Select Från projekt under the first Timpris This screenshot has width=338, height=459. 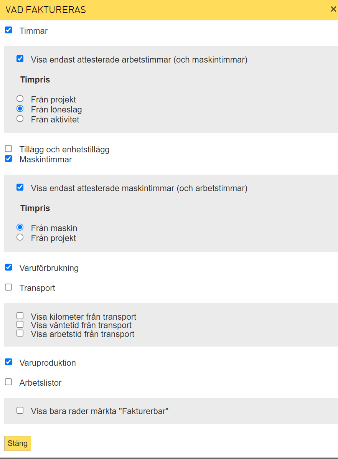(x=20, y=99)
